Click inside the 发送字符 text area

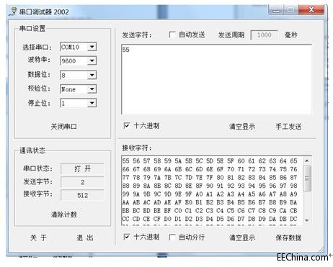pyautogui.click(x=216, y=79)
